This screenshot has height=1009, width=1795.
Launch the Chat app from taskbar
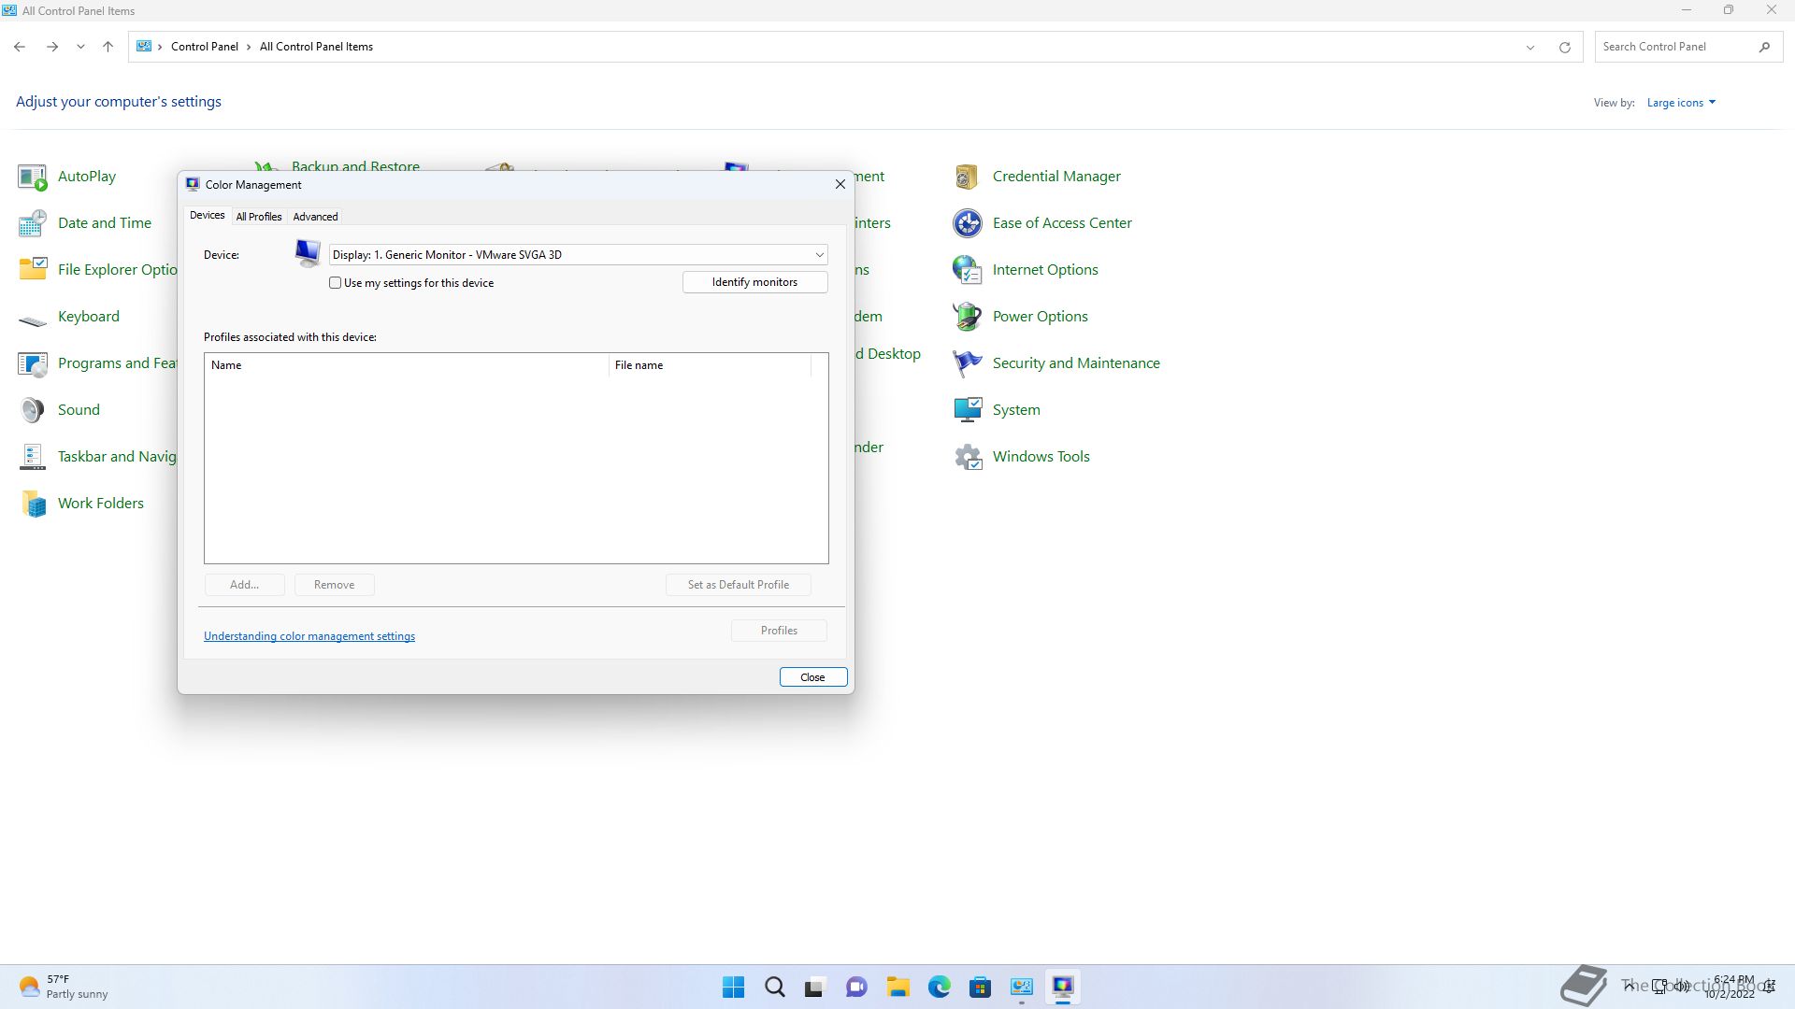tap(856, 987)
